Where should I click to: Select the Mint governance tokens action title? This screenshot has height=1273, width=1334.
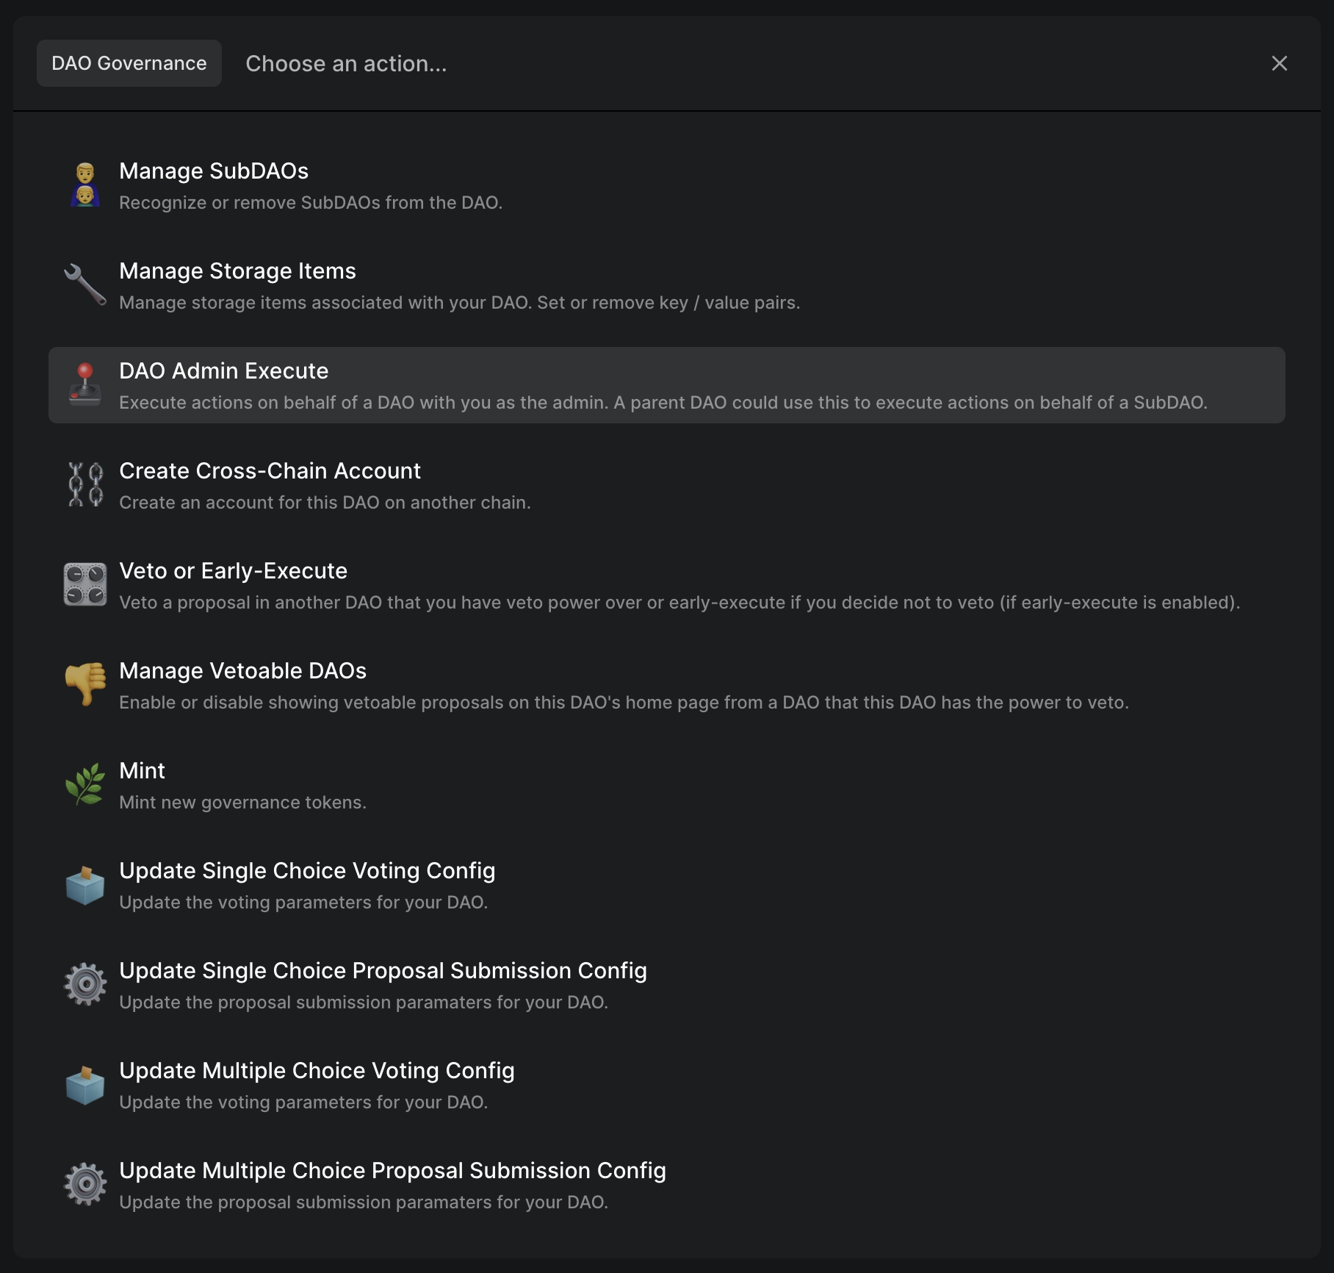pos(142,771)
